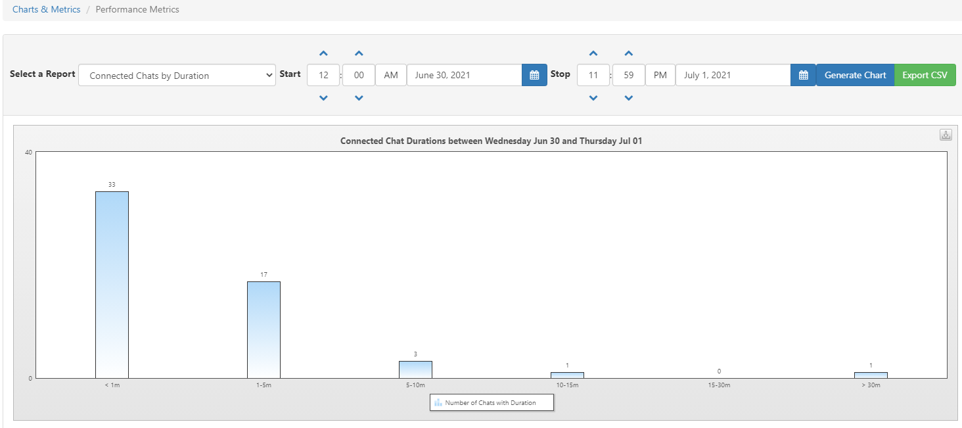Click the Performance Metrics breadcrumb
The height and width of the screenshot is (428, 962).
point(137,9)
